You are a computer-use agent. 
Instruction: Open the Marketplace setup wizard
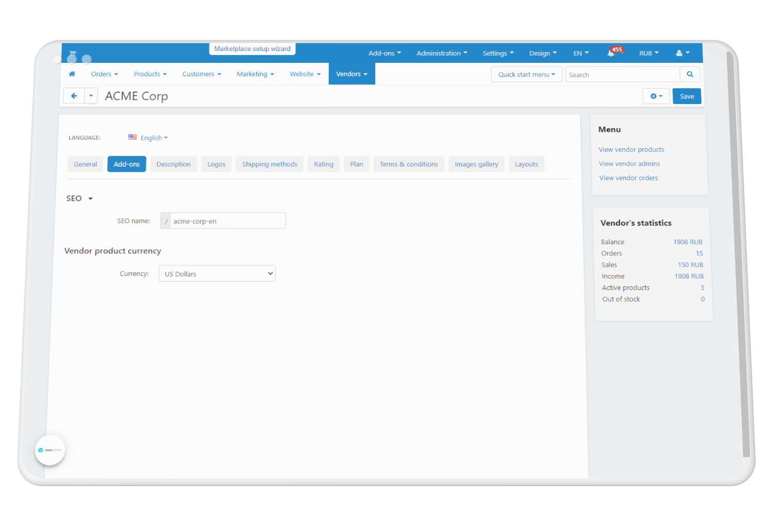tap(253, 49)
